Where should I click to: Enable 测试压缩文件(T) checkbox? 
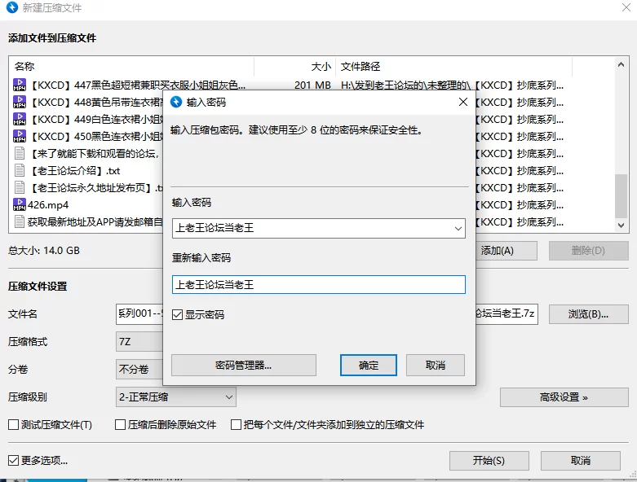point(13,424)
